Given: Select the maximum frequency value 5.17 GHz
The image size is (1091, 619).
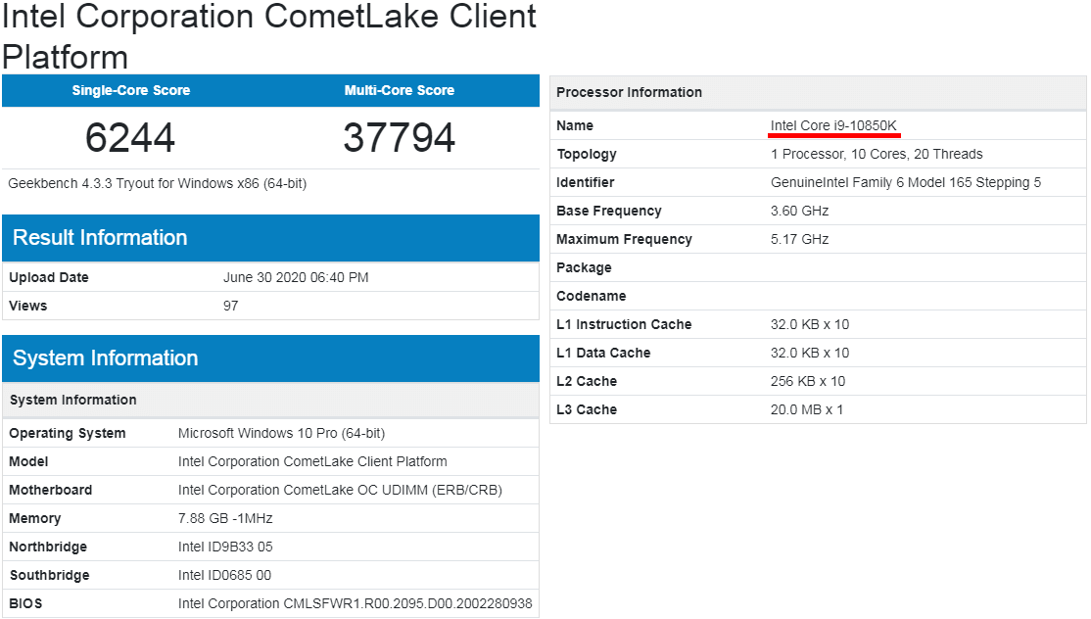Looking at the screenshot, I should point(799,239).
